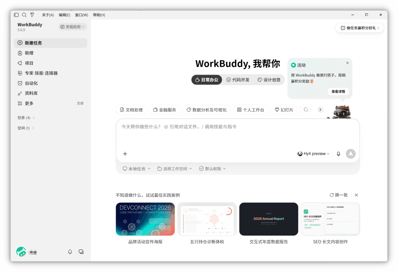This screenshot has width=398, height=272.
Task: Click the microphone voice input icon
Action: point(338,153)
